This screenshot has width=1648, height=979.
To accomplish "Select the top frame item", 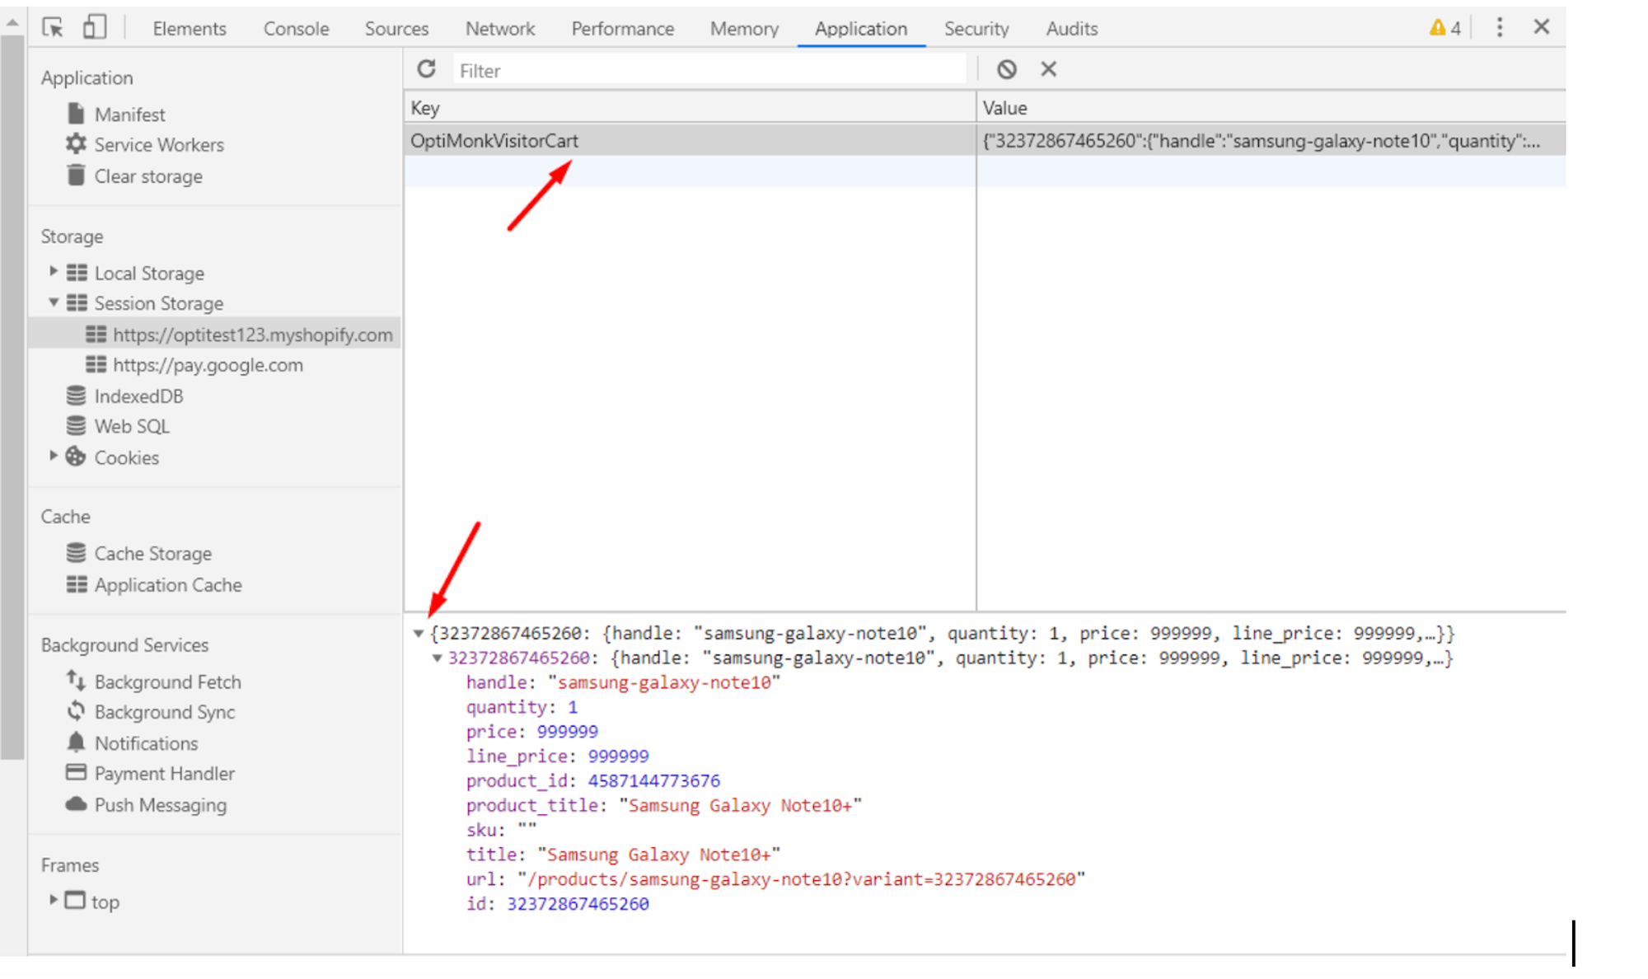I will click(x=105, y=902).
